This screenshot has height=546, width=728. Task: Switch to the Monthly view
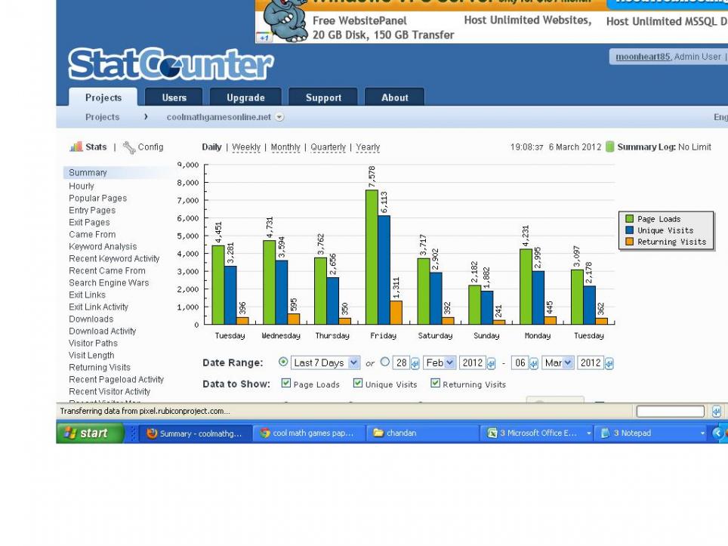(285, 147)
